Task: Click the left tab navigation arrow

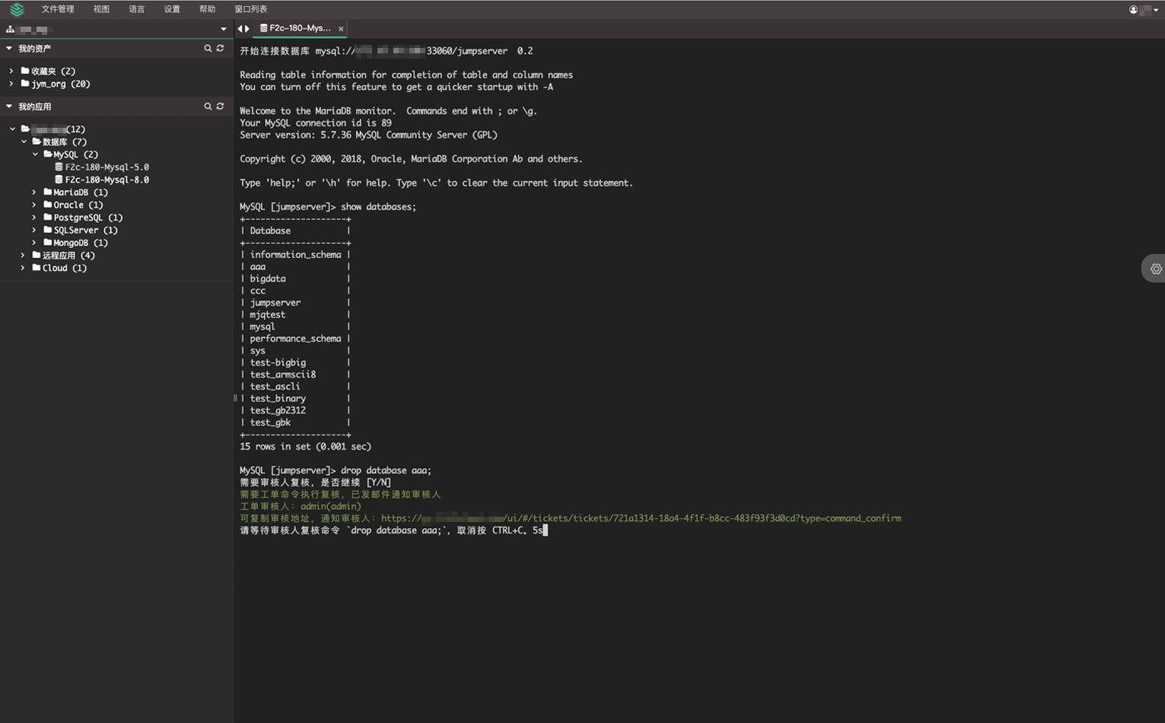Action: 239,27
